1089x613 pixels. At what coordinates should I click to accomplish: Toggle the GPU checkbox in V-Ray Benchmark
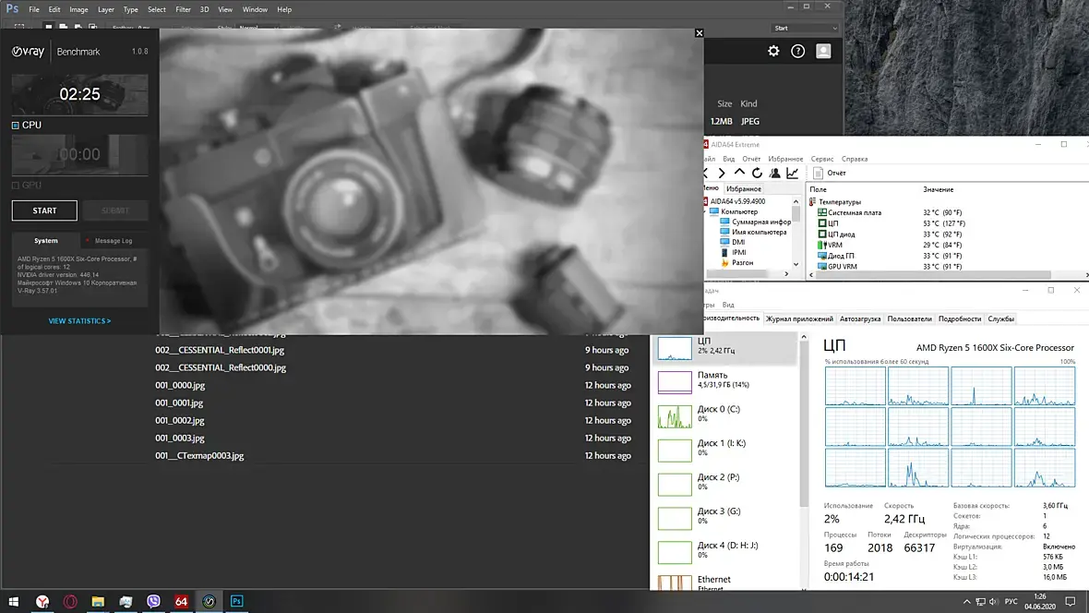tap(16, 186)
